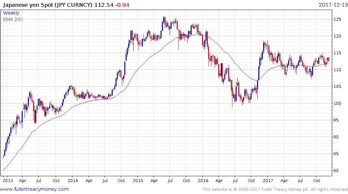This screenshot has width=348, height=194.
Task: Click the 2017 year axis label
Action: pos(268,180)
